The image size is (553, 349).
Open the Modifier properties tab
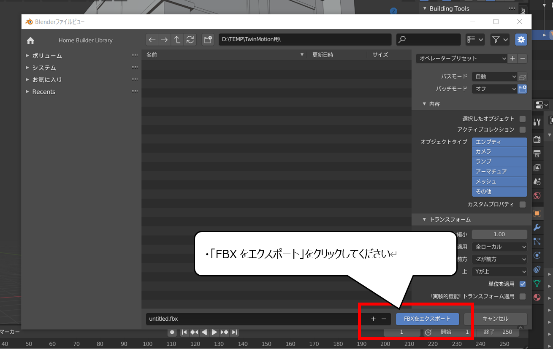click(x=537, y=227)
